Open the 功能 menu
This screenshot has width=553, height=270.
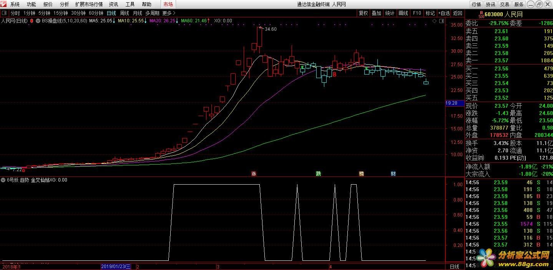[32, 4]
